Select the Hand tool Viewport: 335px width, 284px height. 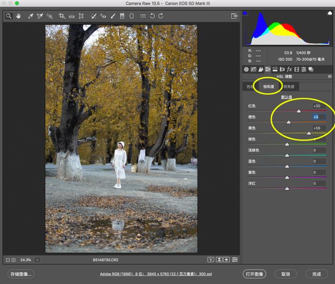[18, 16]
